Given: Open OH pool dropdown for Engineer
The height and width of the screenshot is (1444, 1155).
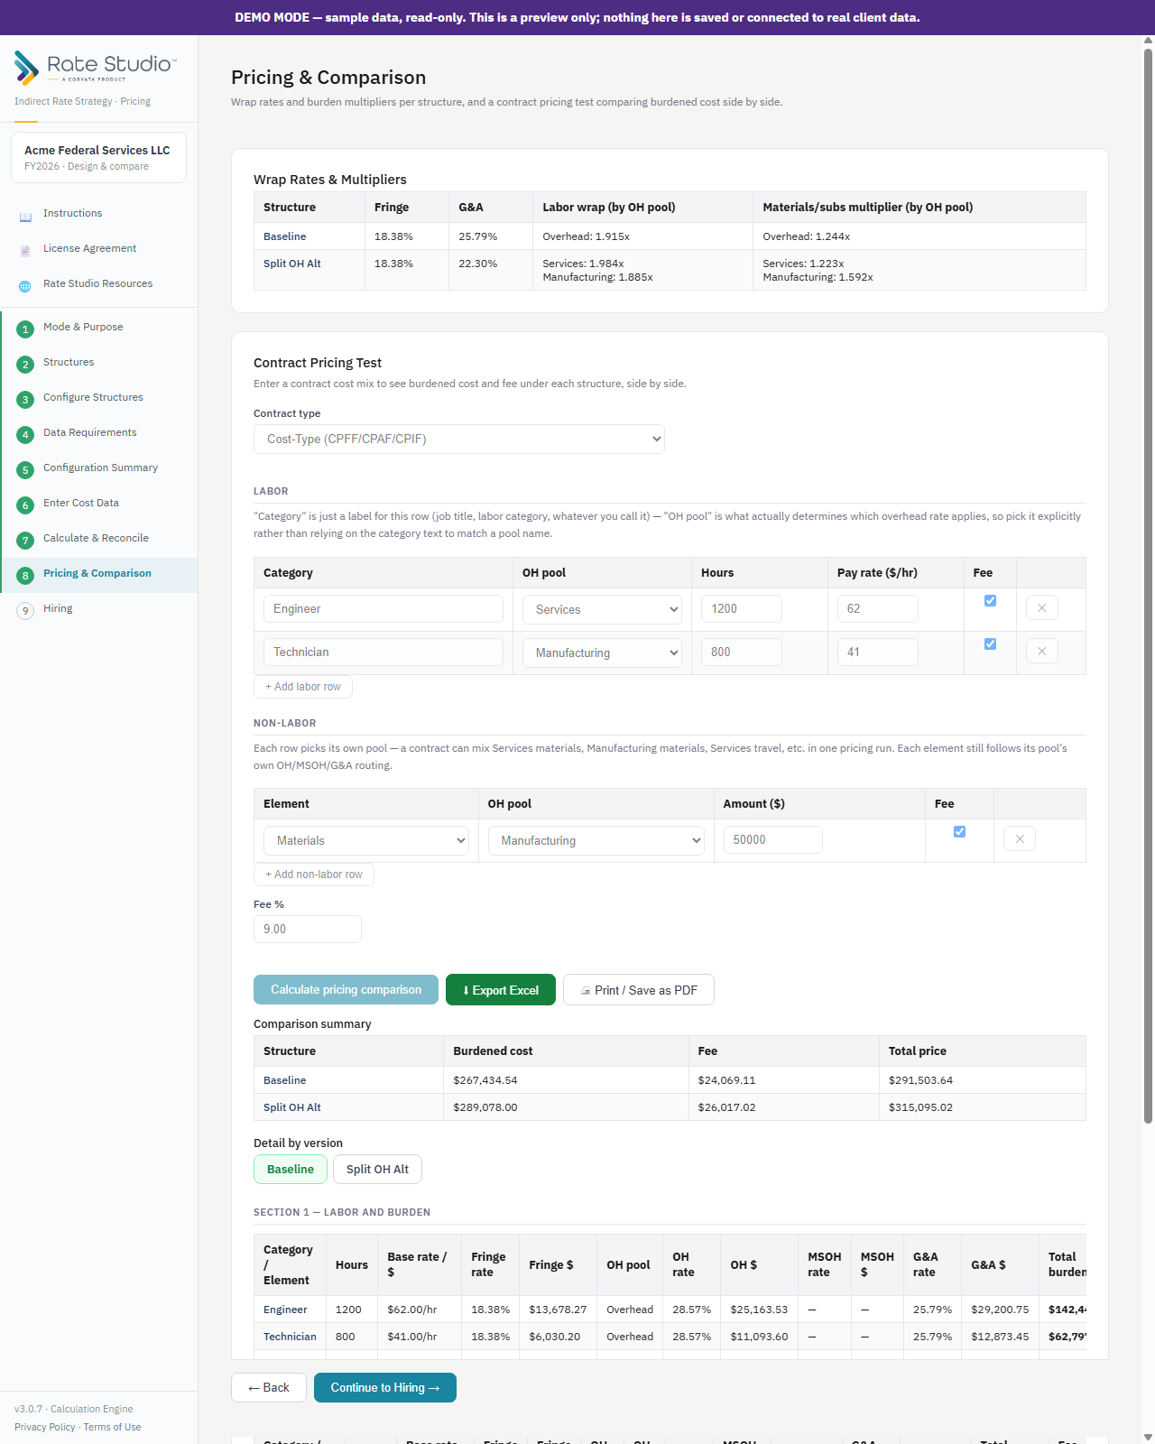Looking at the screenshot, I should 602,610.
